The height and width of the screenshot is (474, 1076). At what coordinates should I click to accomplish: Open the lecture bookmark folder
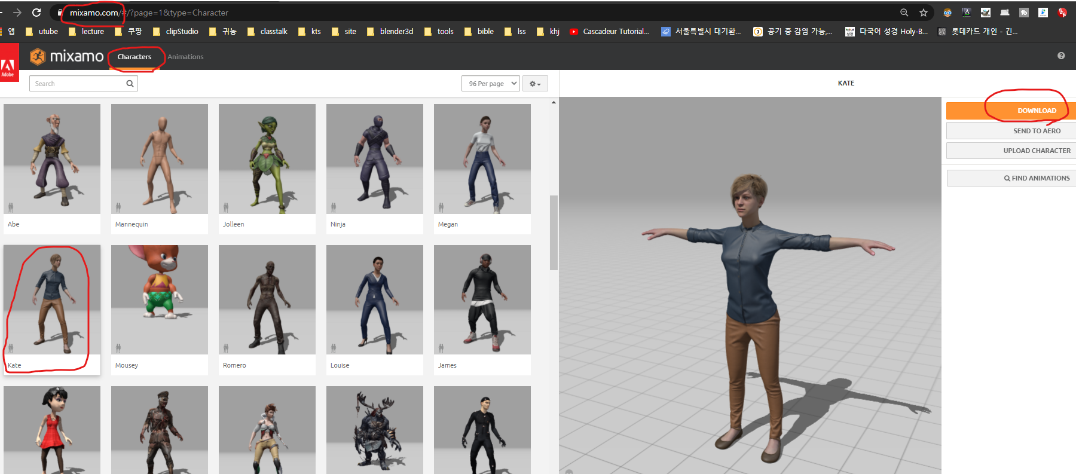tap(86, 32)
